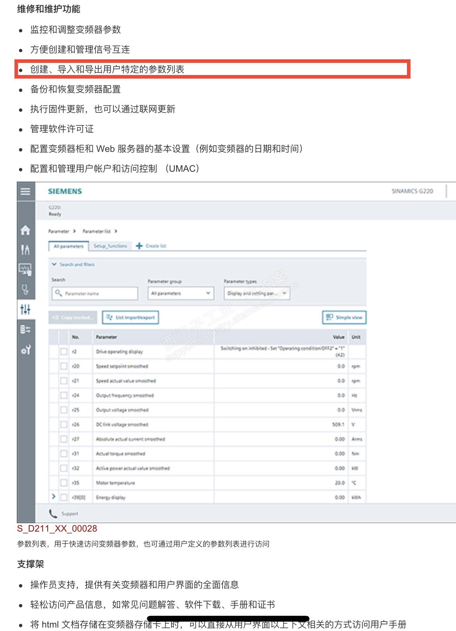Click the Parameter column header
This screenshot has height=631, width=456.
106,337
